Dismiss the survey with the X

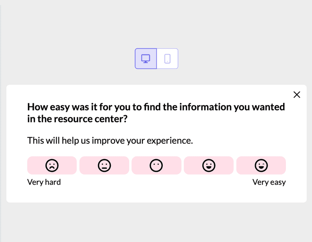coord(297,95)
